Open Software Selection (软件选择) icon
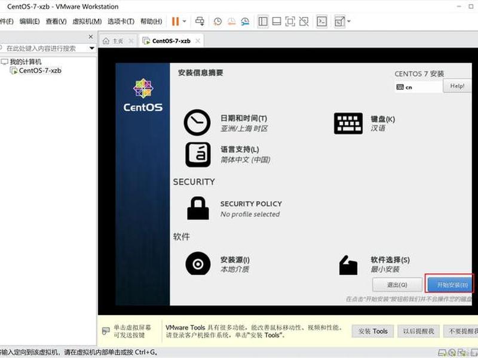 pos(348,265)
